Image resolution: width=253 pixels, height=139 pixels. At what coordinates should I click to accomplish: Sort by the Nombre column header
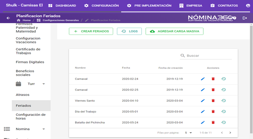coord(80,68)
